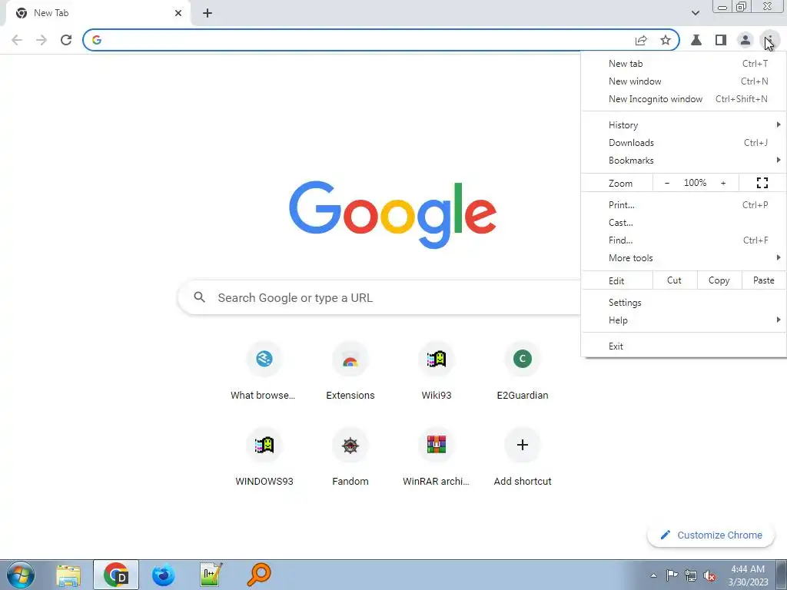Focus the Search Google or type a URL box

380,297
